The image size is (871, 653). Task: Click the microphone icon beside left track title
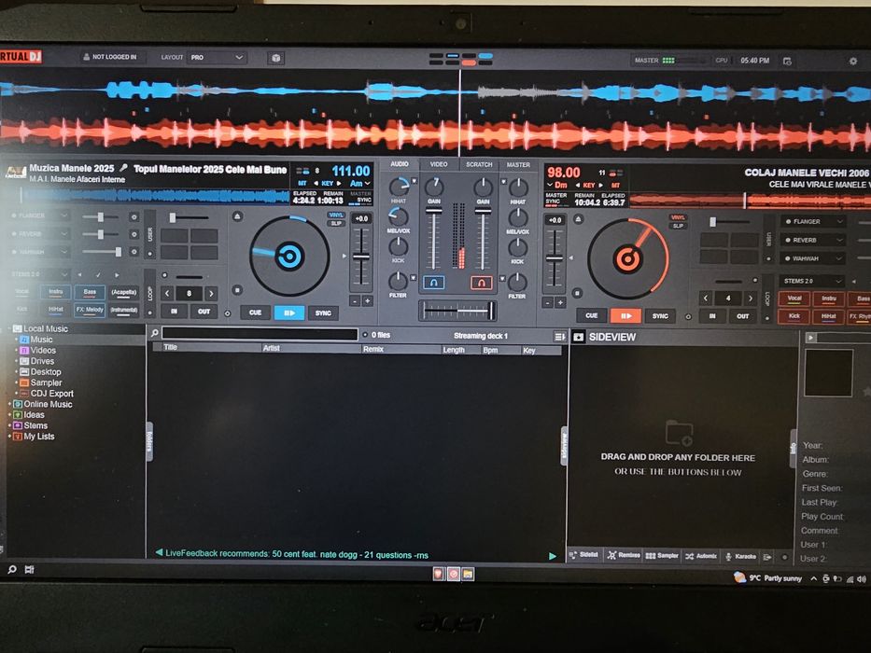coord(123,168)
